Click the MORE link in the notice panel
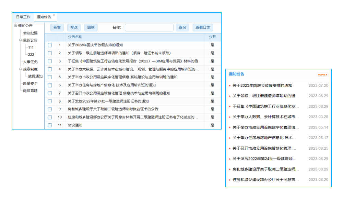The width and height of the screenshot is (343, 205). tap(322, 74)
